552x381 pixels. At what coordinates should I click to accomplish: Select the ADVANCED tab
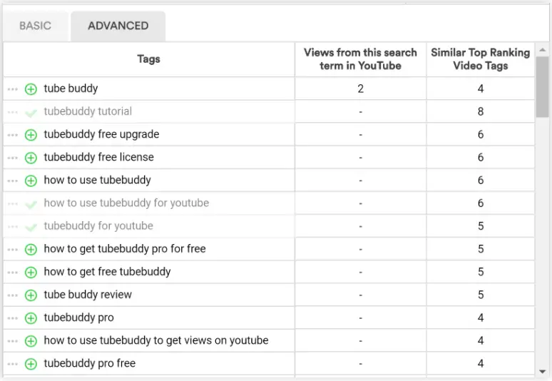point(118,26)
